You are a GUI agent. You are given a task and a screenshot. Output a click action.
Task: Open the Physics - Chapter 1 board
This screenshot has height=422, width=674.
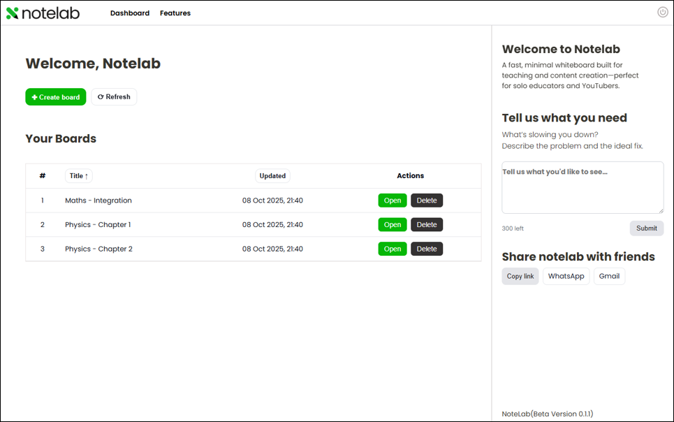[x=393, y=225]
